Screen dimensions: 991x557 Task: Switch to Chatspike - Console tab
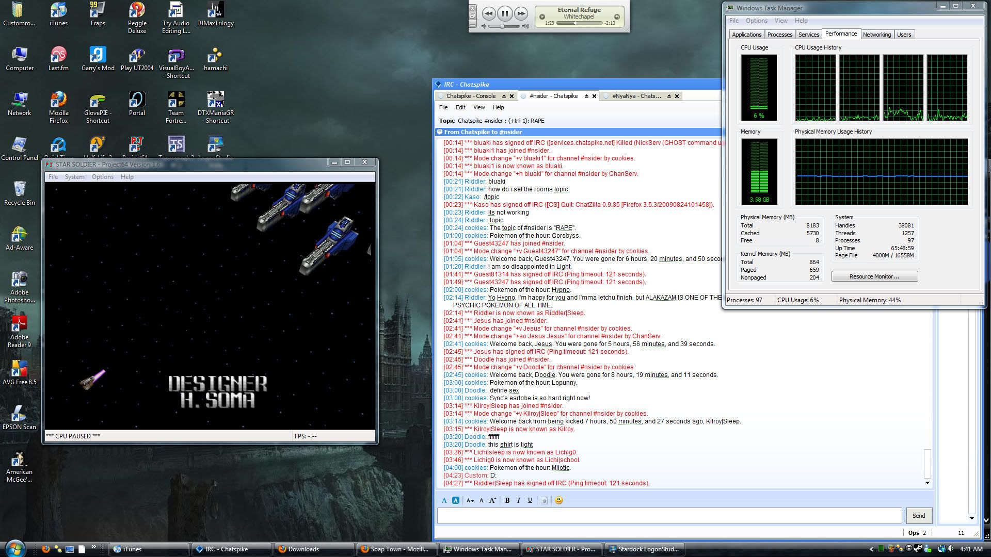point(471,96)
